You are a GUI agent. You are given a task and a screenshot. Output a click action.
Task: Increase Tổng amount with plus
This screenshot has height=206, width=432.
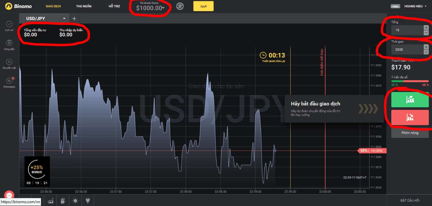tap(426, 28)
